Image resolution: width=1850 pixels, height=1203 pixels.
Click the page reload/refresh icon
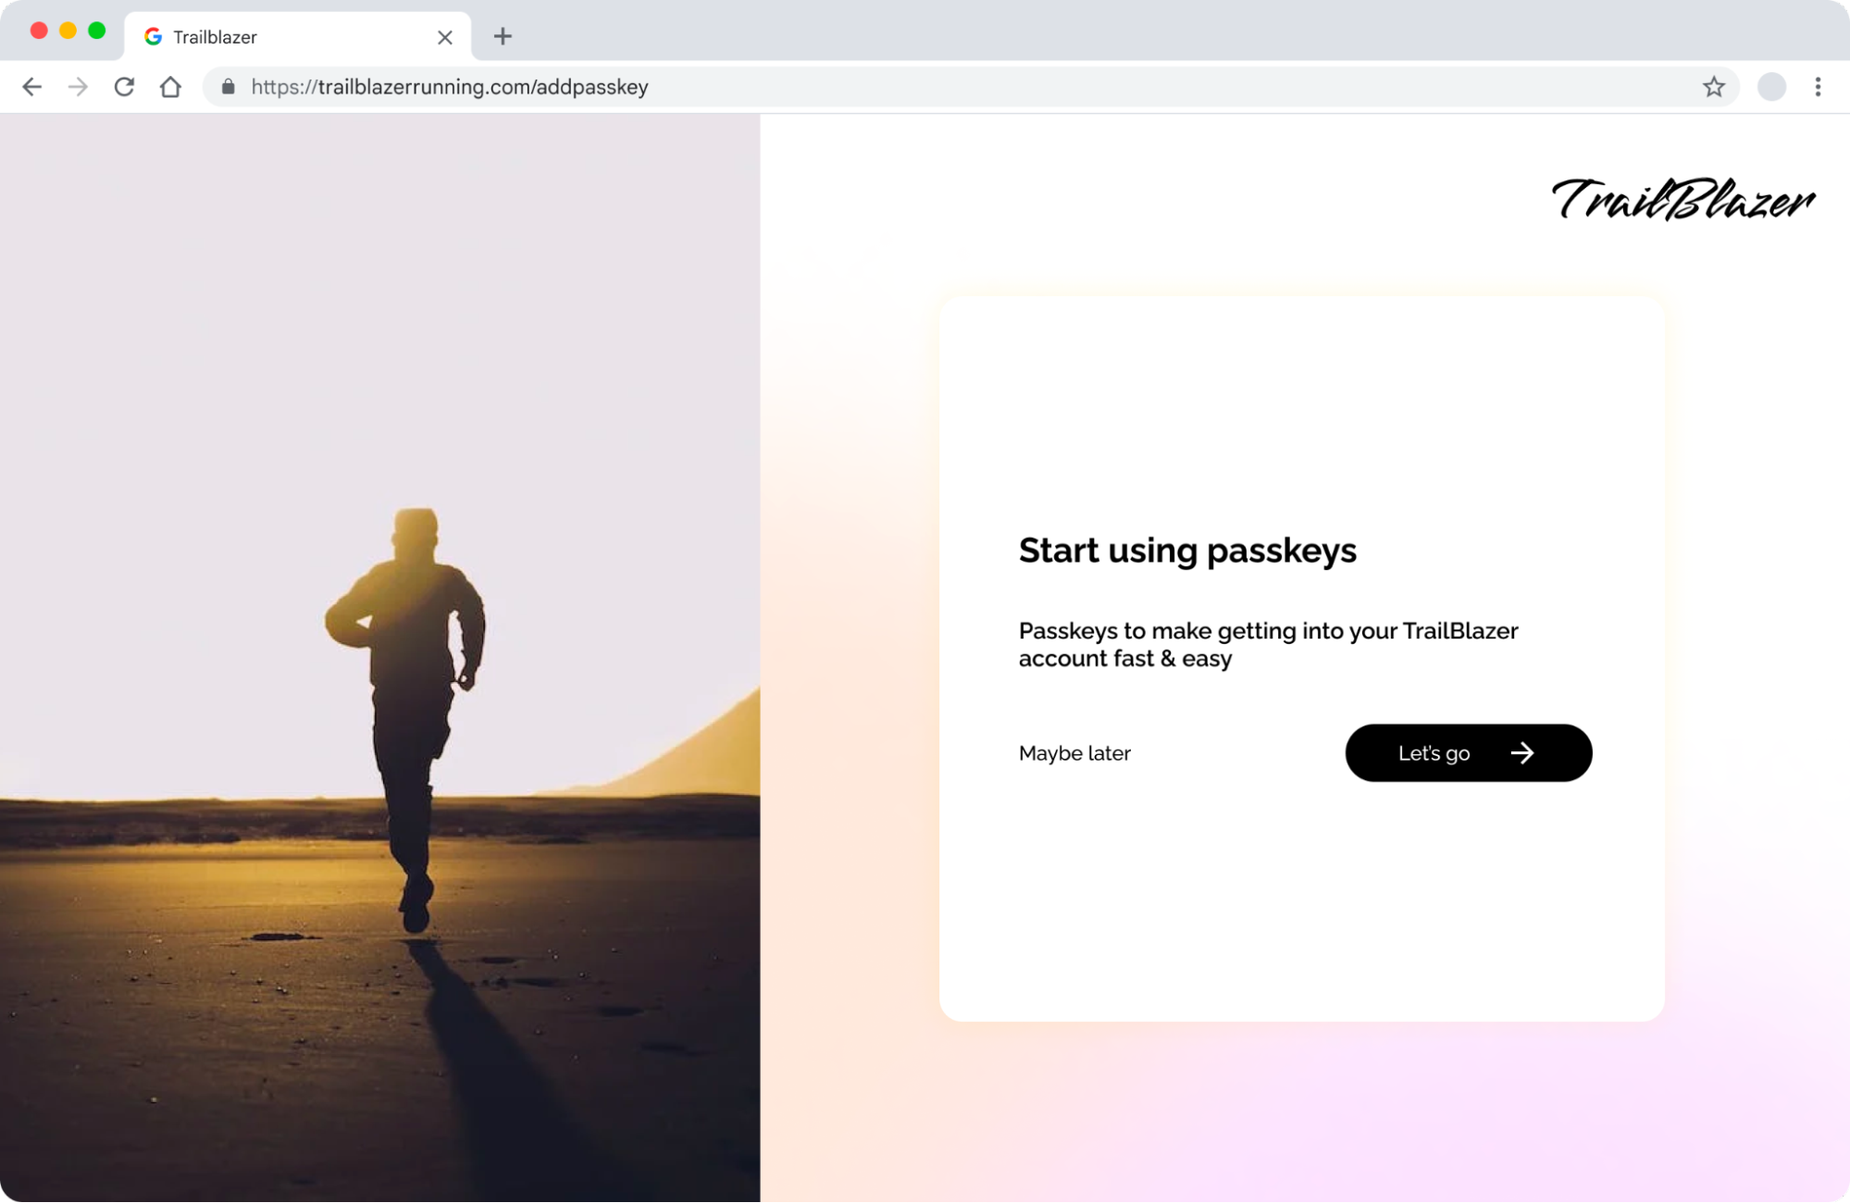pos(123,86)
